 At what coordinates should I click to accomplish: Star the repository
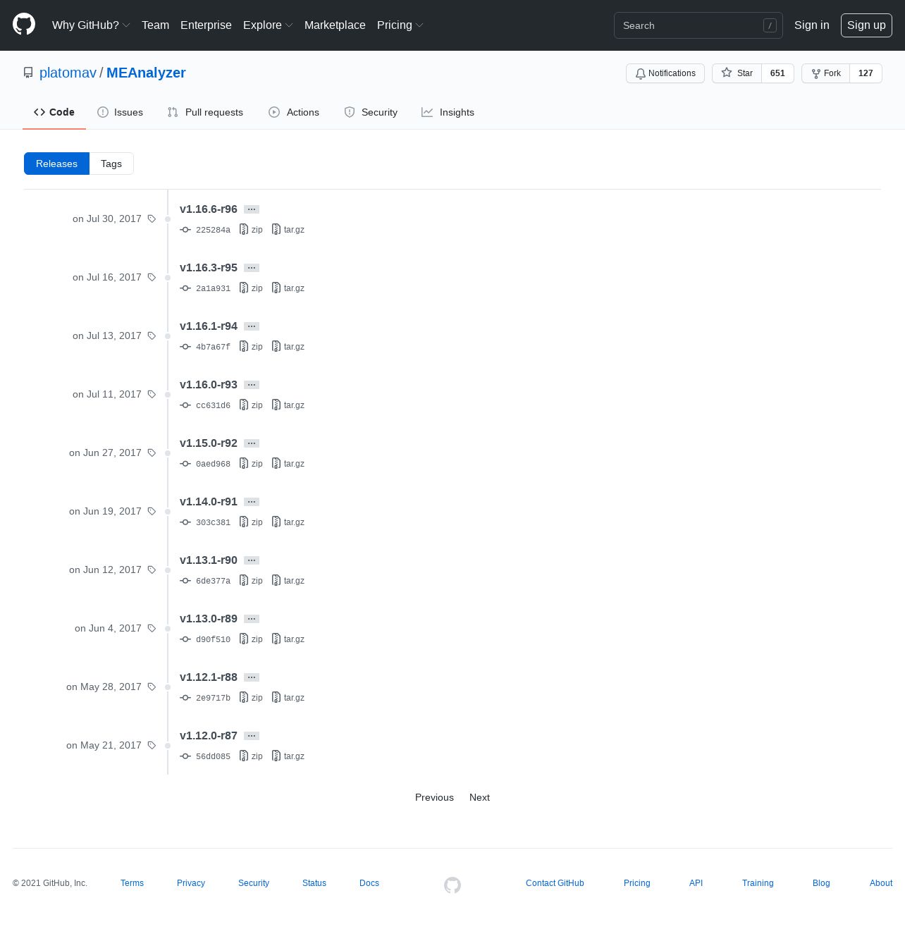pos(737,73)
